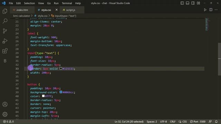The image size is (221, 124).
Task: Open the #121111 border color swatch
Action: pos(61,69)
